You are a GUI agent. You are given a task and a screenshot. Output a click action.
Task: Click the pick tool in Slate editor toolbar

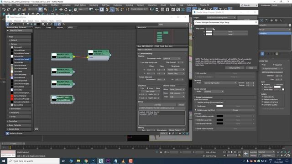pyautogui.click(x=7, y=24)
